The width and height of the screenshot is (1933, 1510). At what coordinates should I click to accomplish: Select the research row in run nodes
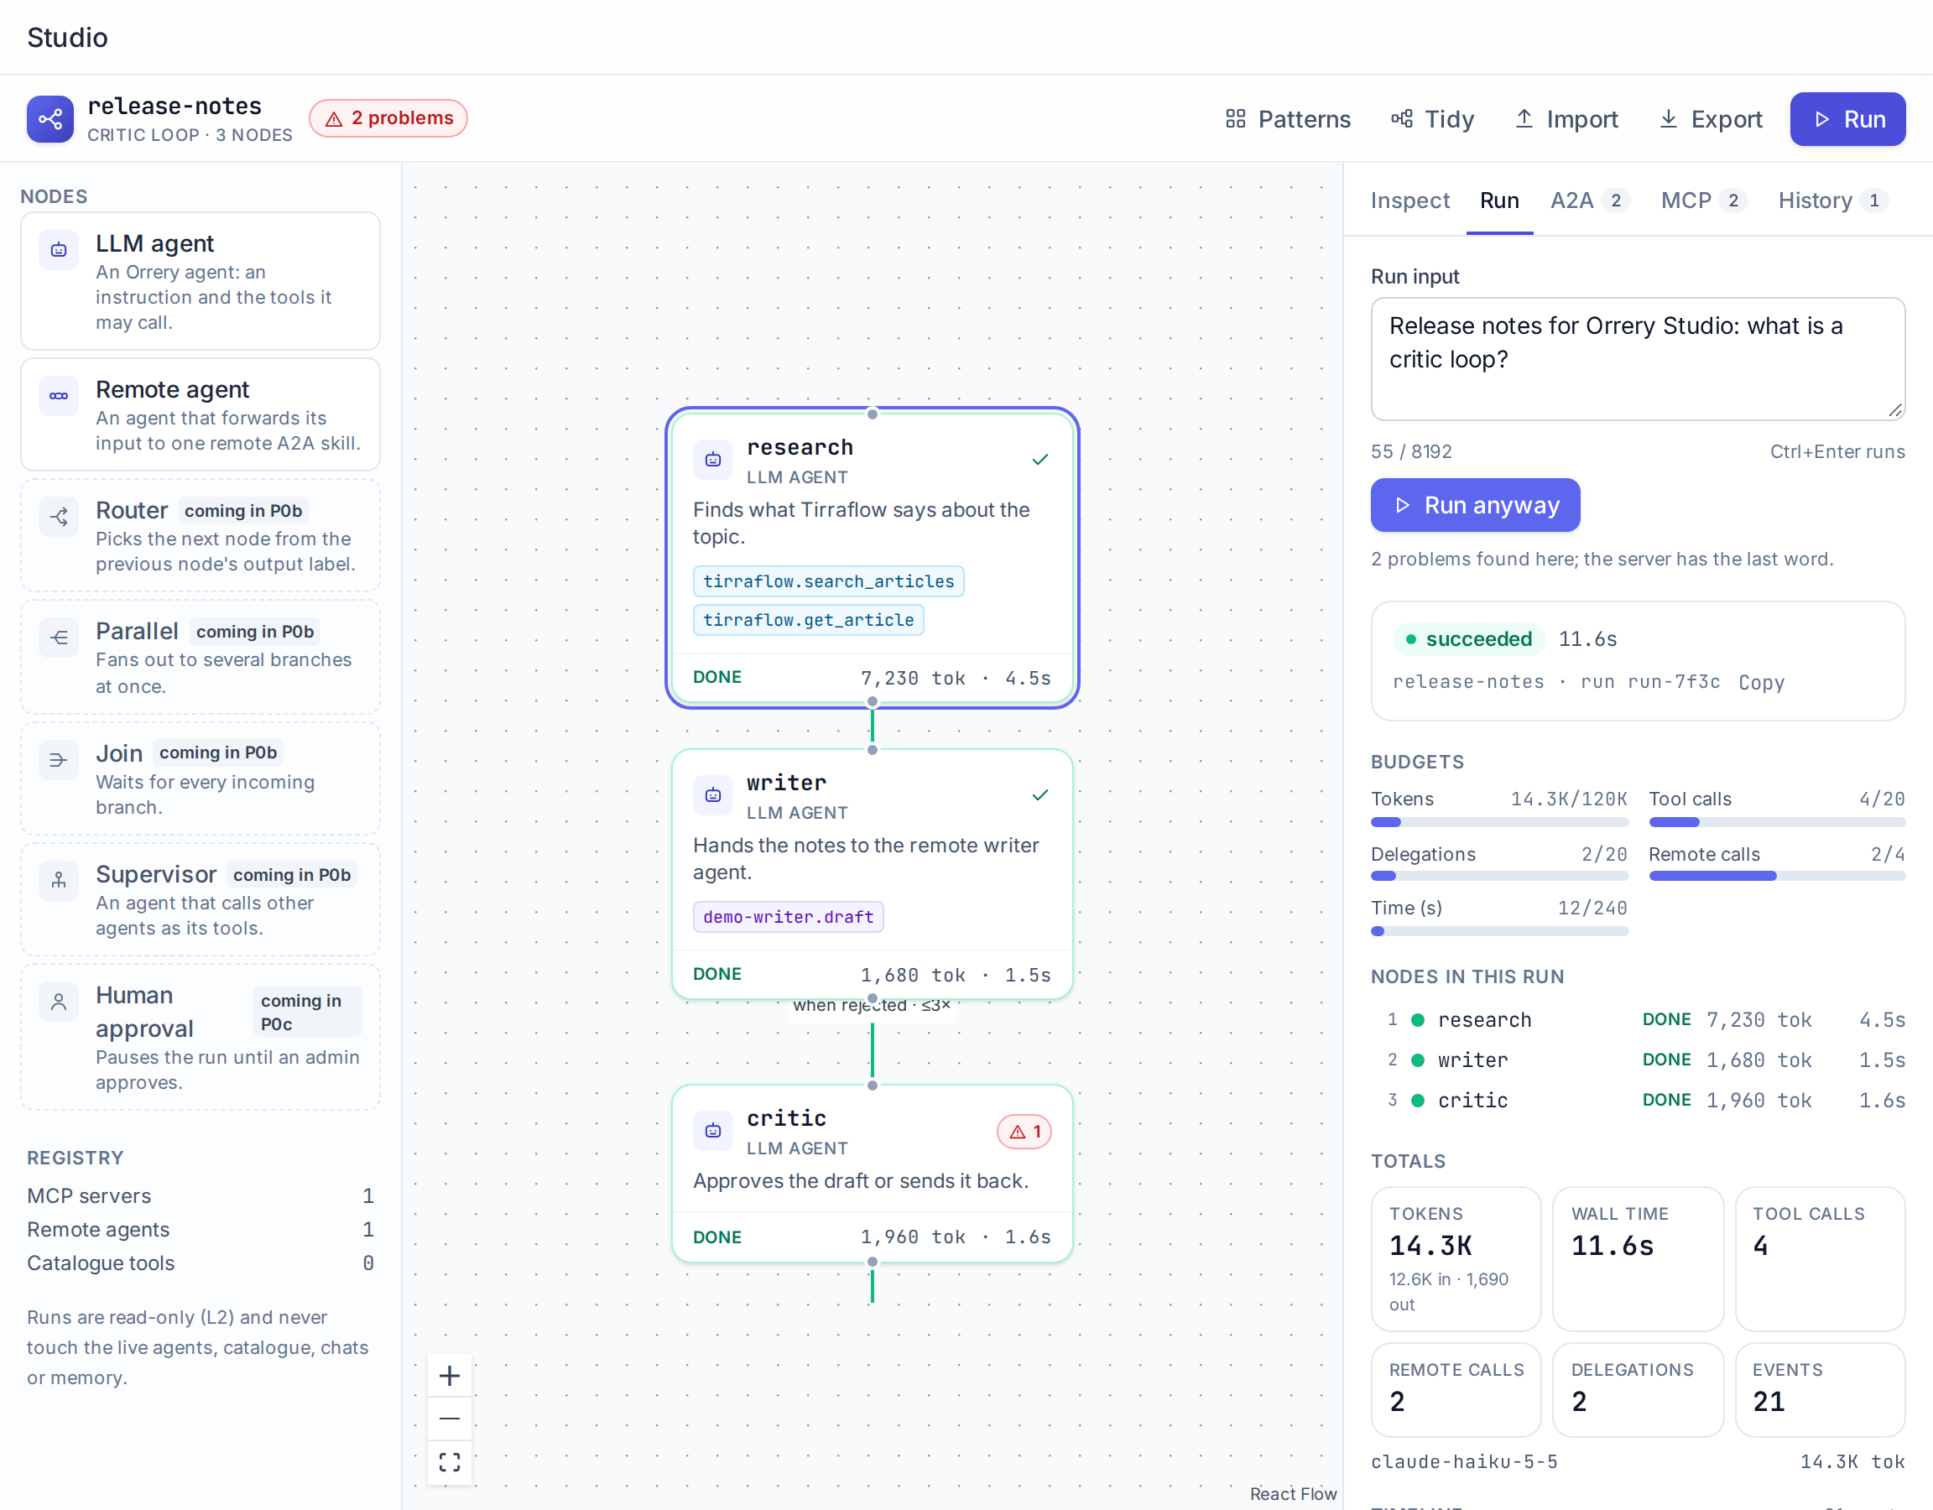coord(1638,1021)
